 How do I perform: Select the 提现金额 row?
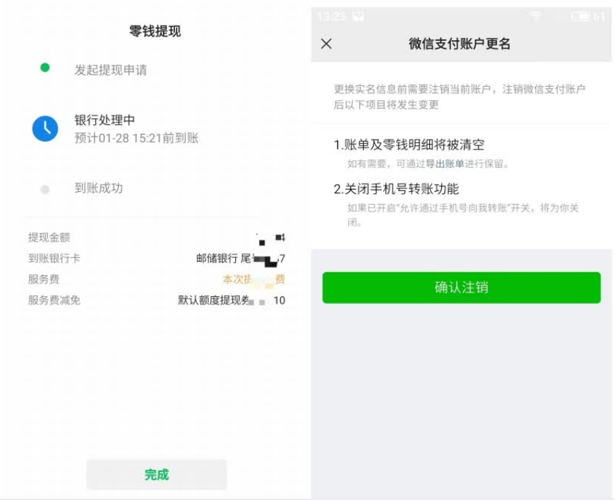(157, 238)
